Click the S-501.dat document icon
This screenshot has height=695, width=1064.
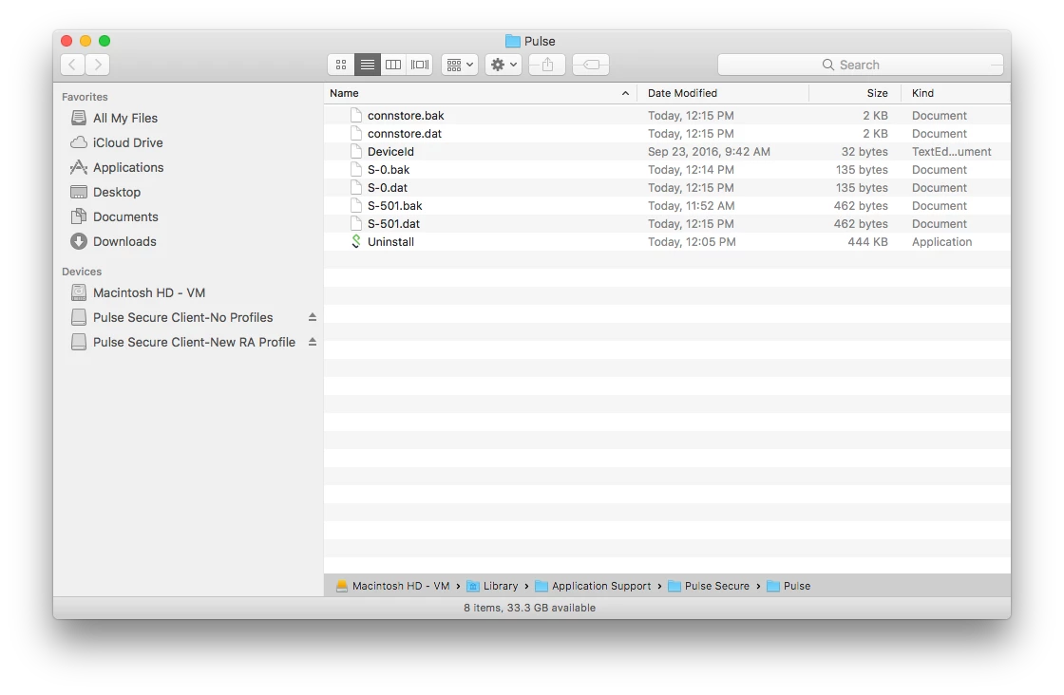(355, 224)
